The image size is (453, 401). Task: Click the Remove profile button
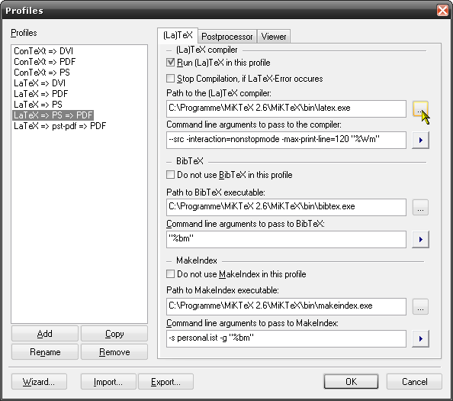tap(114, 352)
